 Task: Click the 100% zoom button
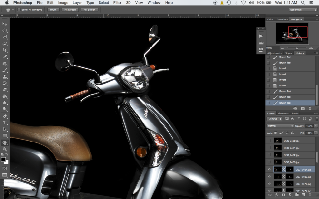coord(53,9)
